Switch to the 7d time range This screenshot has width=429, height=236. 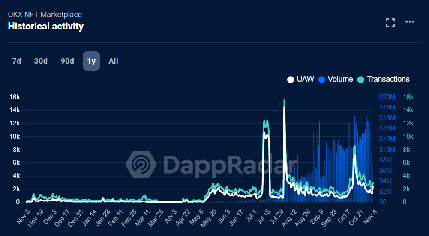click(17, 61)
